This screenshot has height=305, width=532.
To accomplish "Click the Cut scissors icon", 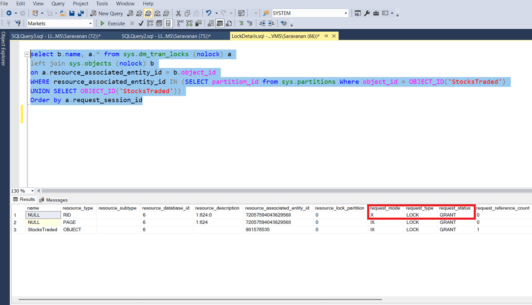I will pos(178,13).
